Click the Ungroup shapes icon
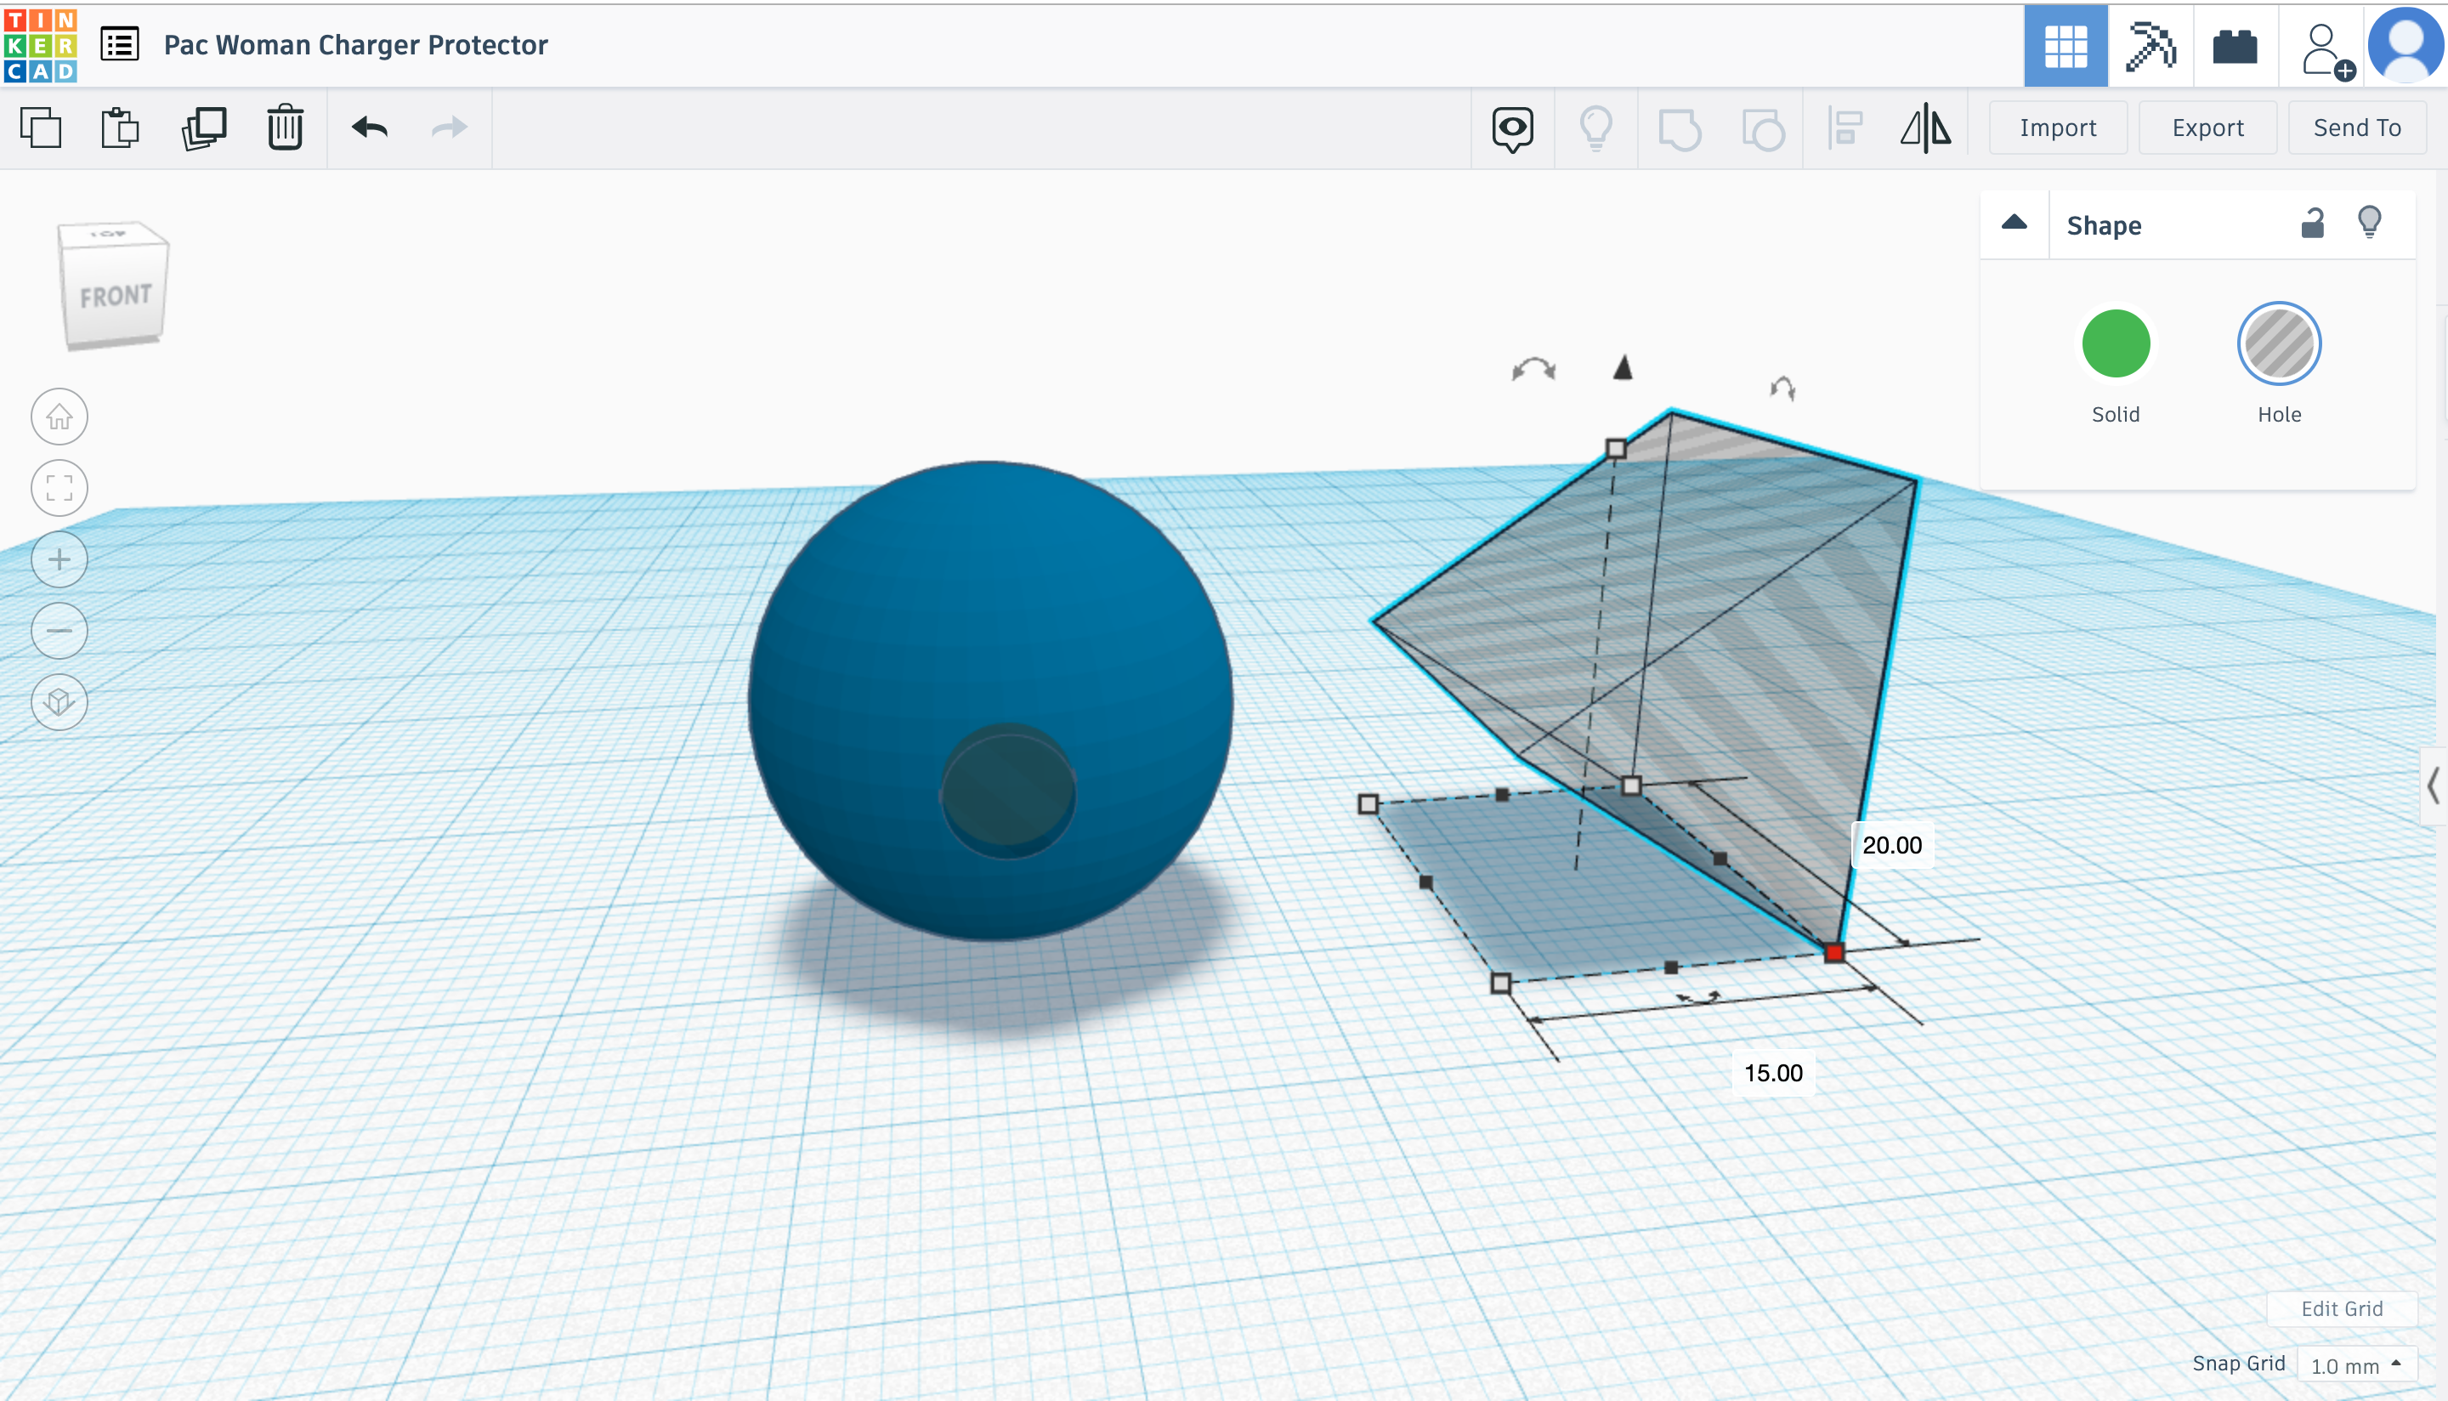 [1762, 129]
